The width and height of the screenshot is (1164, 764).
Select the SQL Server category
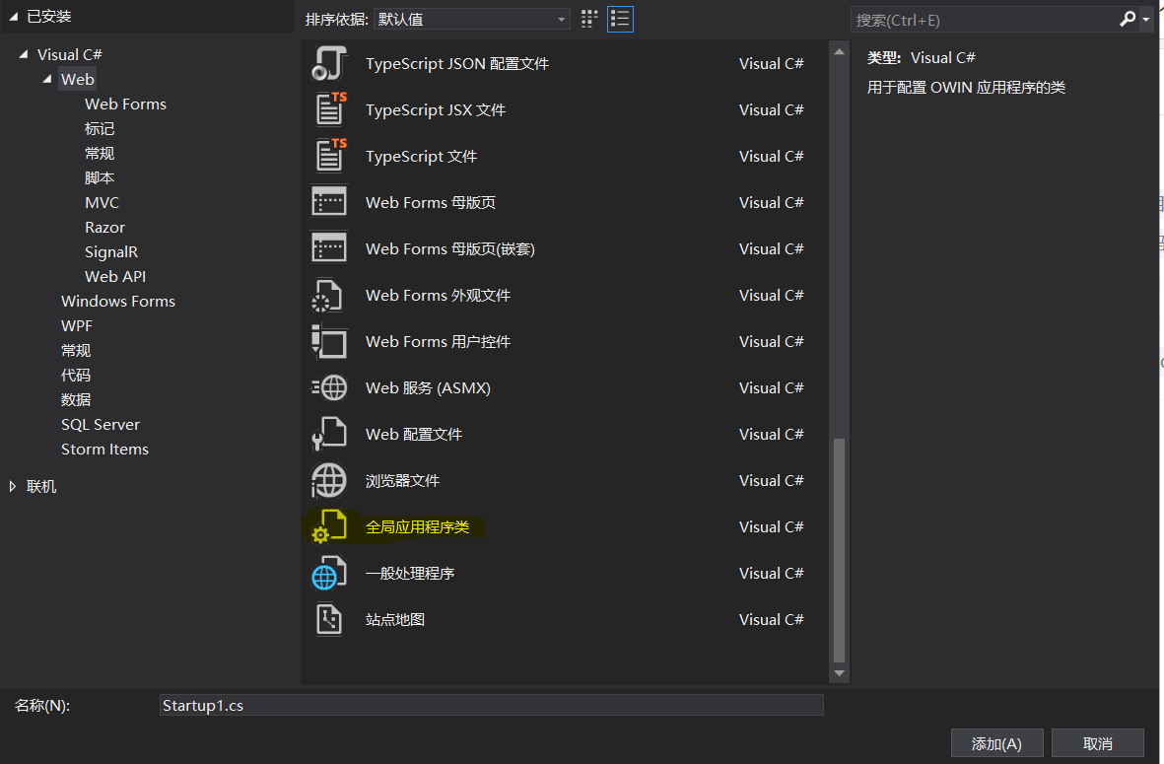click(x=101, y=425)
